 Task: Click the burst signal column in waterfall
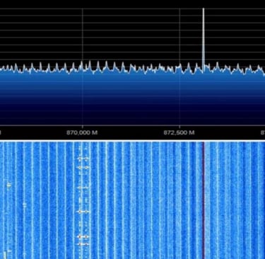(83, 200)
